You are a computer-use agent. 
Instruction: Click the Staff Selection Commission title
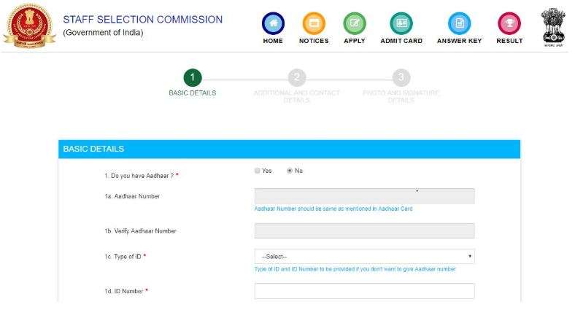[142, 20]
